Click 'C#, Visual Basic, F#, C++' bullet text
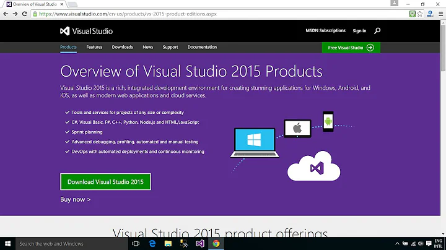Viewport: 446px width, 250px height. point(135,122)
